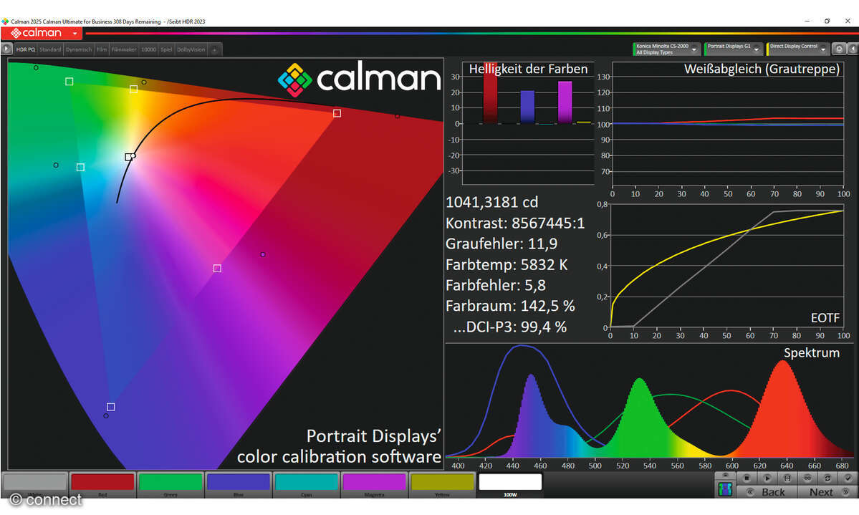Open the settings gear in the top-right toolbar

point(839,49)
